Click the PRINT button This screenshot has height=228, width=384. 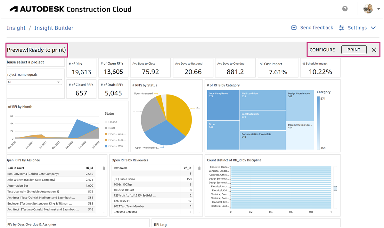[354, 50]
